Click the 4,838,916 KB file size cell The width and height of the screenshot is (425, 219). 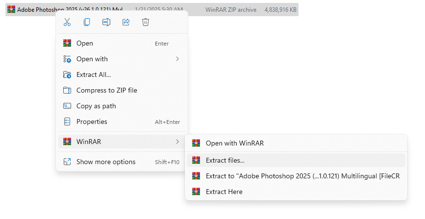(x=280, y=10)
